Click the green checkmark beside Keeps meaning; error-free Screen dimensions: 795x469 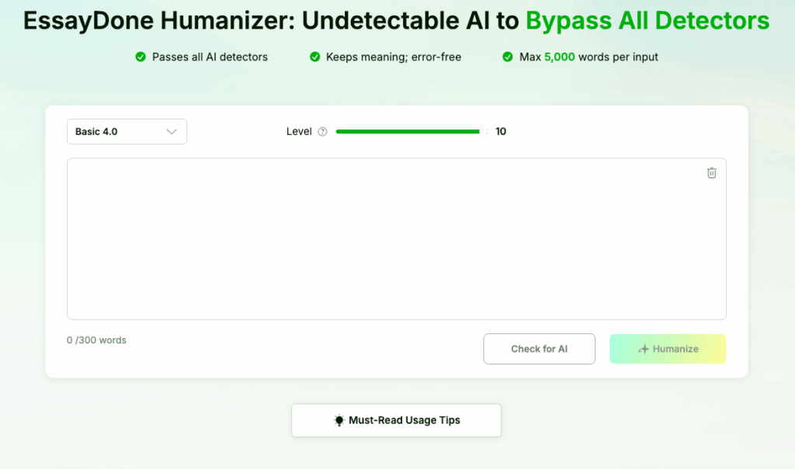point(314,57)
